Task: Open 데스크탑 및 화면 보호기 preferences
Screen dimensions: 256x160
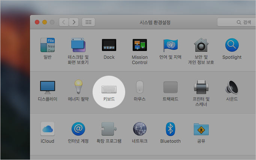Action: point(78,45)
